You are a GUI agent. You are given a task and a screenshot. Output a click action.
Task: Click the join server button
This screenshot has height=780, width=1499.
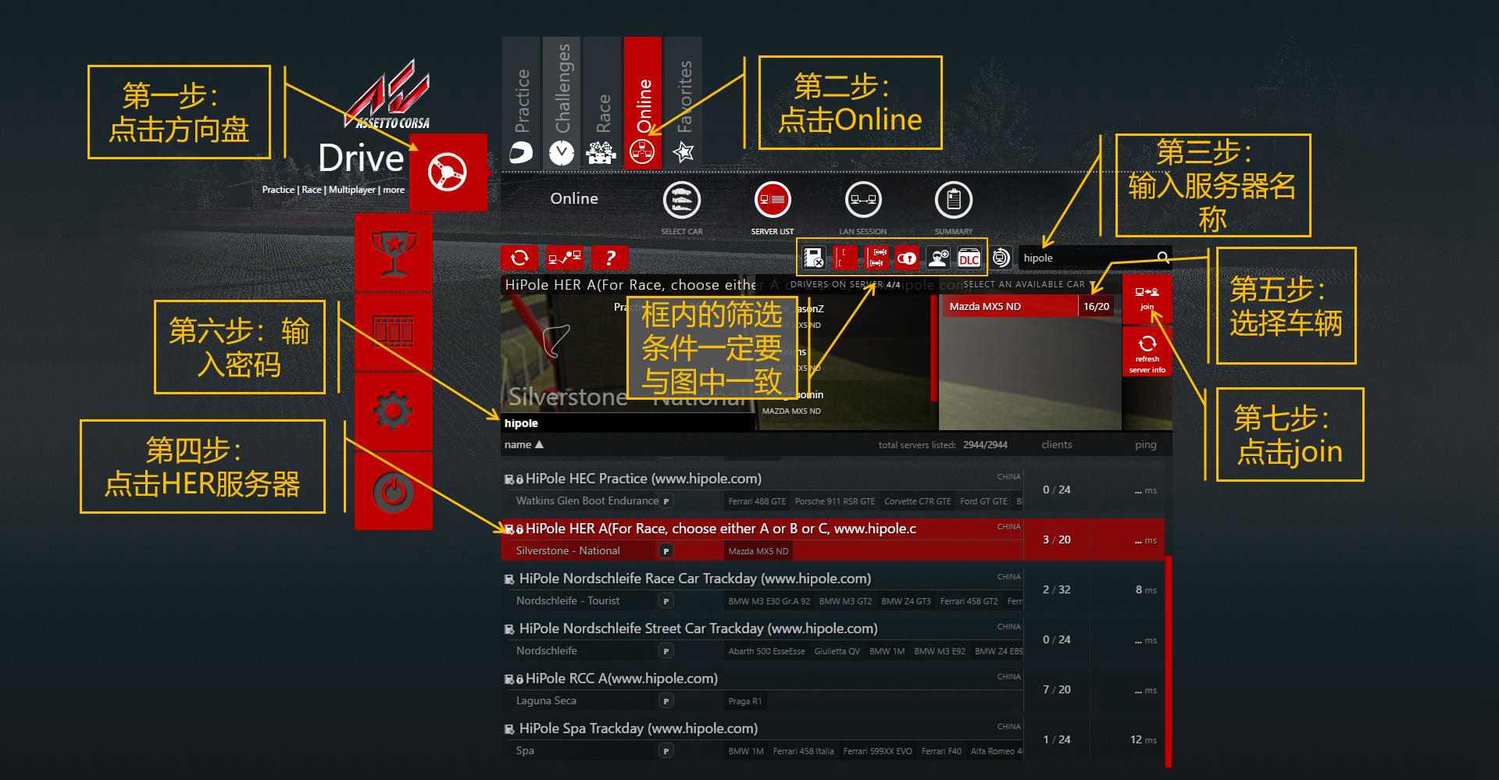click(x=1147, y=298)
